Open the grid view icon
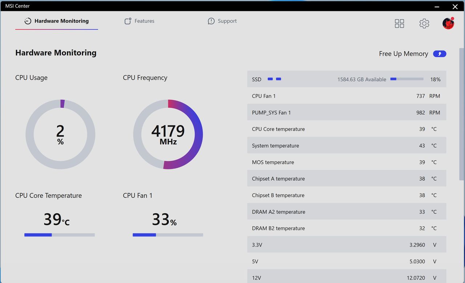465x283 pixels. [x=399, y=24]
